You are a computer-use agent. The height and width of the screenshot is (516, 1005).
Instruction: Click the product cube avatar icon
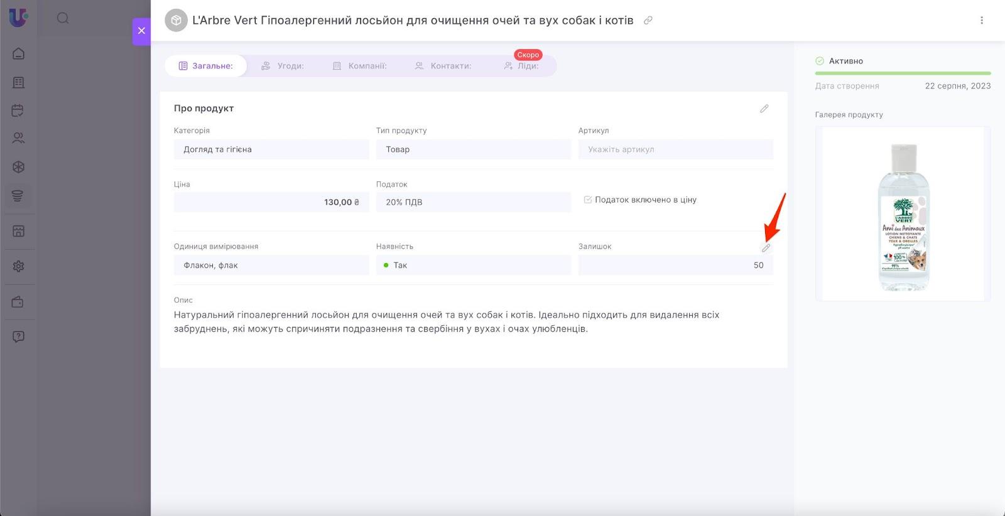(x=176, y=20)
